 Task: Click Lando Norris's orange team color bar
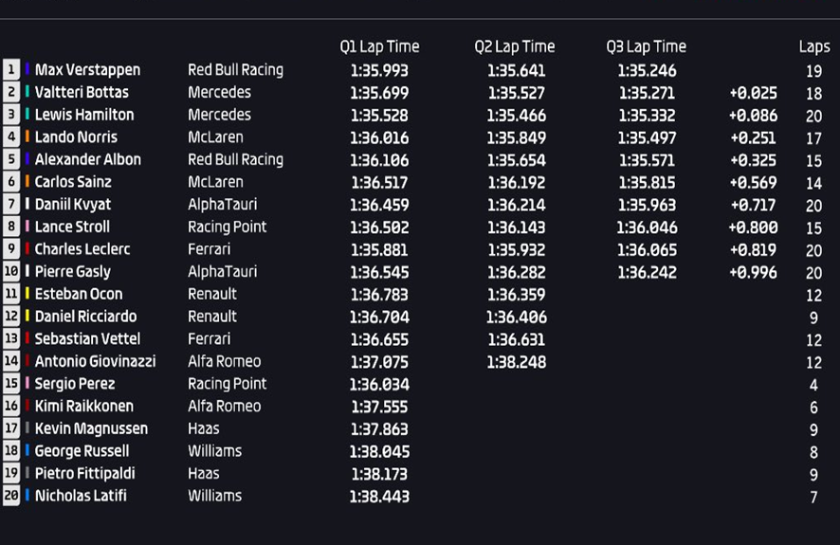point(27,137)
